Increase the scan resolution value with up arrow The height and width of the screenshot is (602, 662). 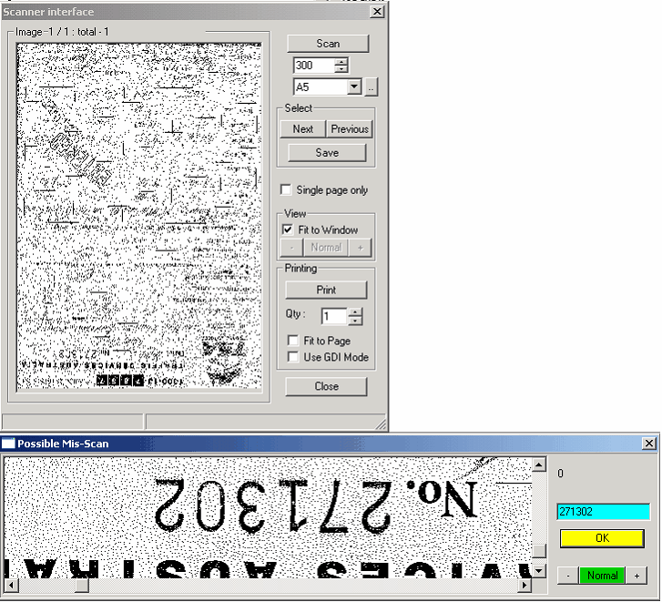click(341, 62)
